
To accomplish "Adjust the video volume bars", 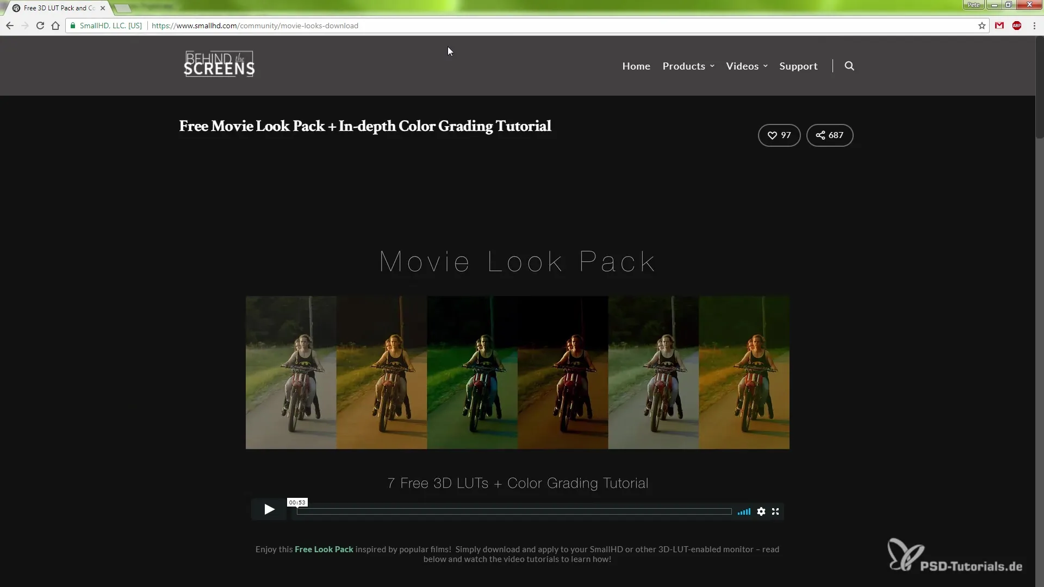I will (x=744, y=511).
